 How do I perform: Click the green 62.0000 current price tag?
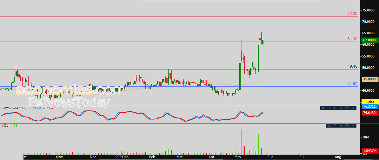click(x=370, y=40)
